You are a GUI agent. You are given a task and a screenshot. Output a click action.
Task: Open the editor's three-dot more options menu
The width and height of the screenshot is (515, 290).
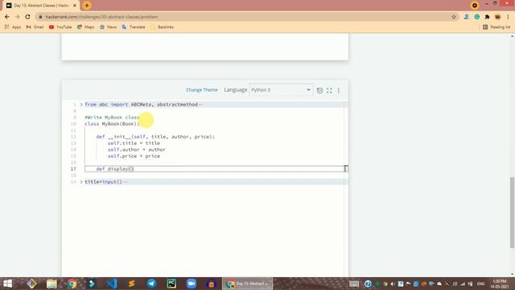coord(339,90)
